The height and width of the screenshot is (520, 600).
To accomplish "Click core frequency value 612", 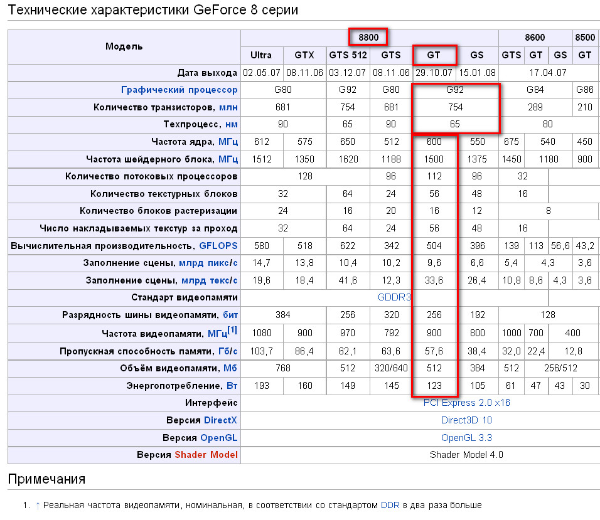I will [x=262, y=142].
